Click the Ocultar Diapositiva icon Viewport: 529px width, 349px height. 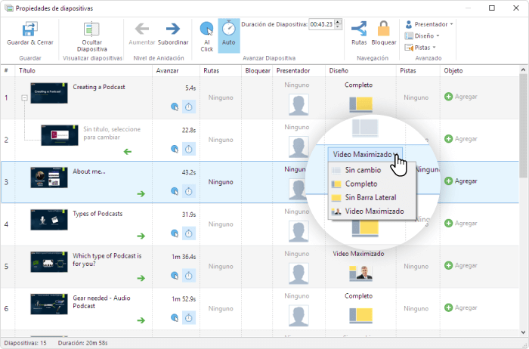(x=91, y=30)
